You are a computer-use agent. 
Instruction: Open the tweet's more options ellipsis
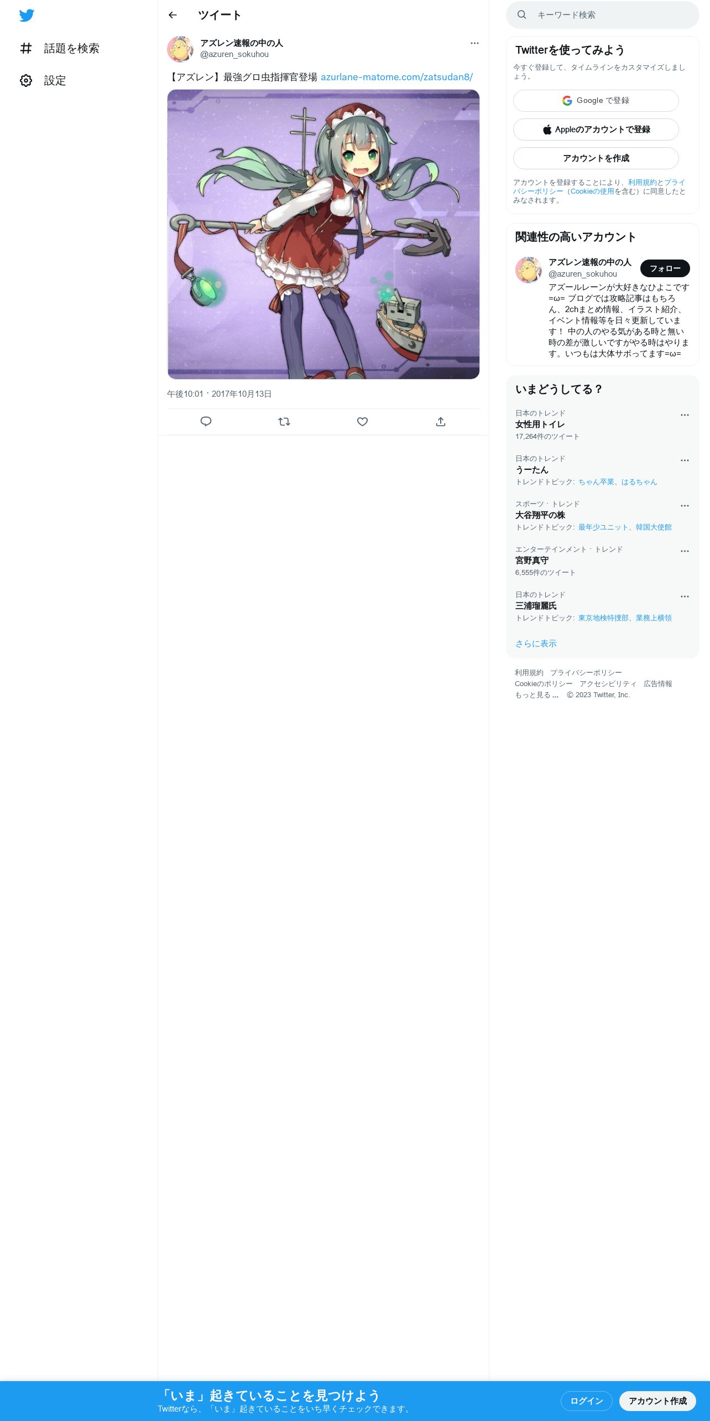(474, 43)
